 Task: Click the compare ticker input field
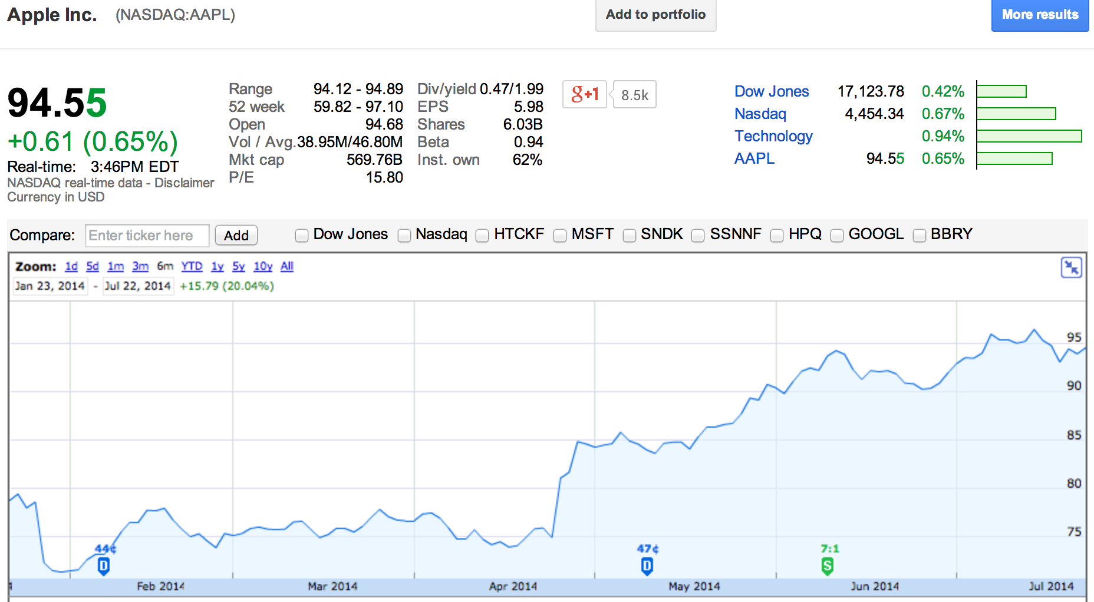coord(147,236)
